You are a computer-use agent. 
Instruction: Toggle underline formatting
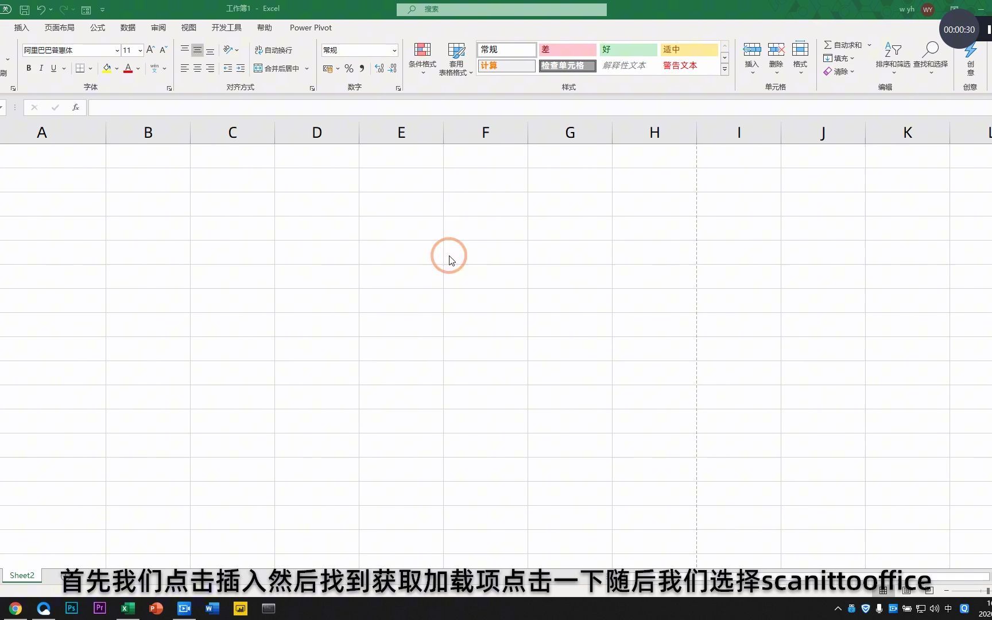pos(52,68)
